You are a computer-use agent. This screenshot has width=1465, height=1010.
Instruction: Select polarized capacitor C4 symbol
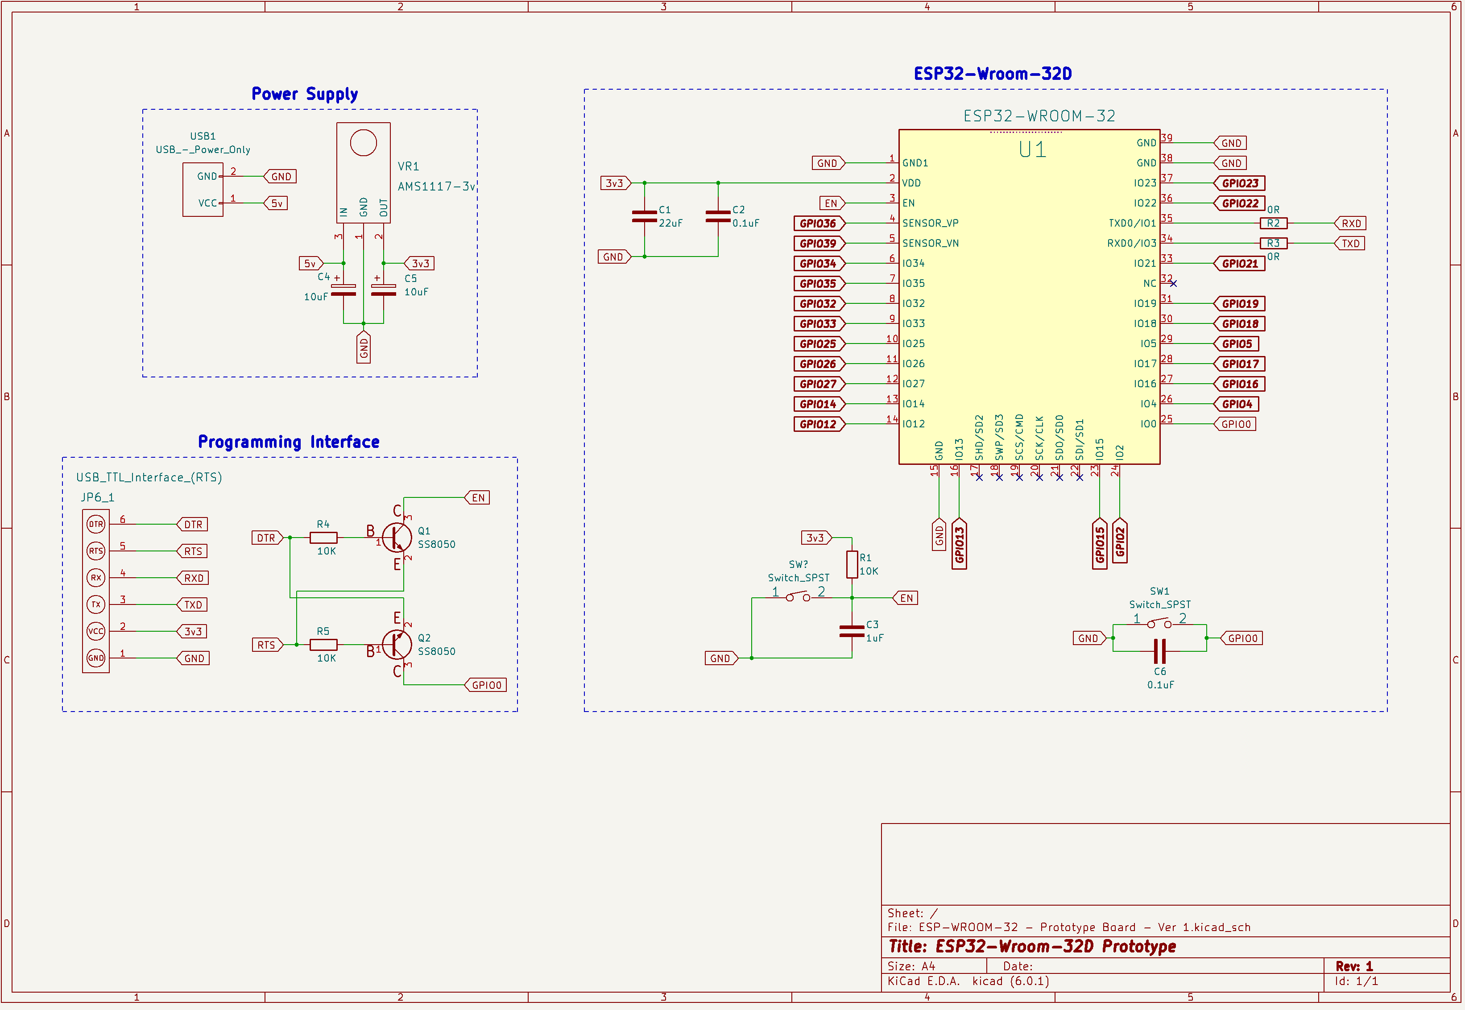click(343, 290)
